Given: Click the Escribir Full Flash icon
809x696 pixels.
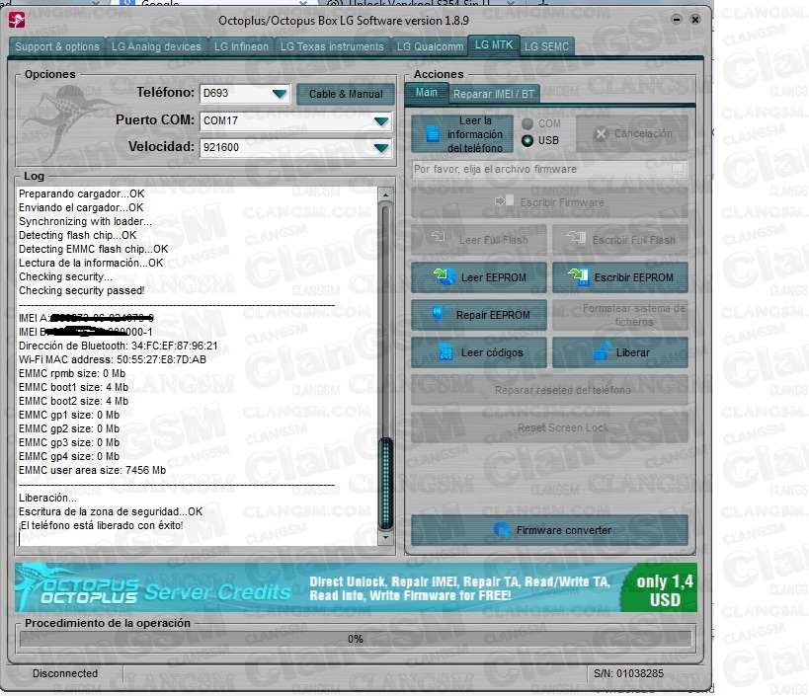Looking at the screenshot, I should click(x=576, y=237).
